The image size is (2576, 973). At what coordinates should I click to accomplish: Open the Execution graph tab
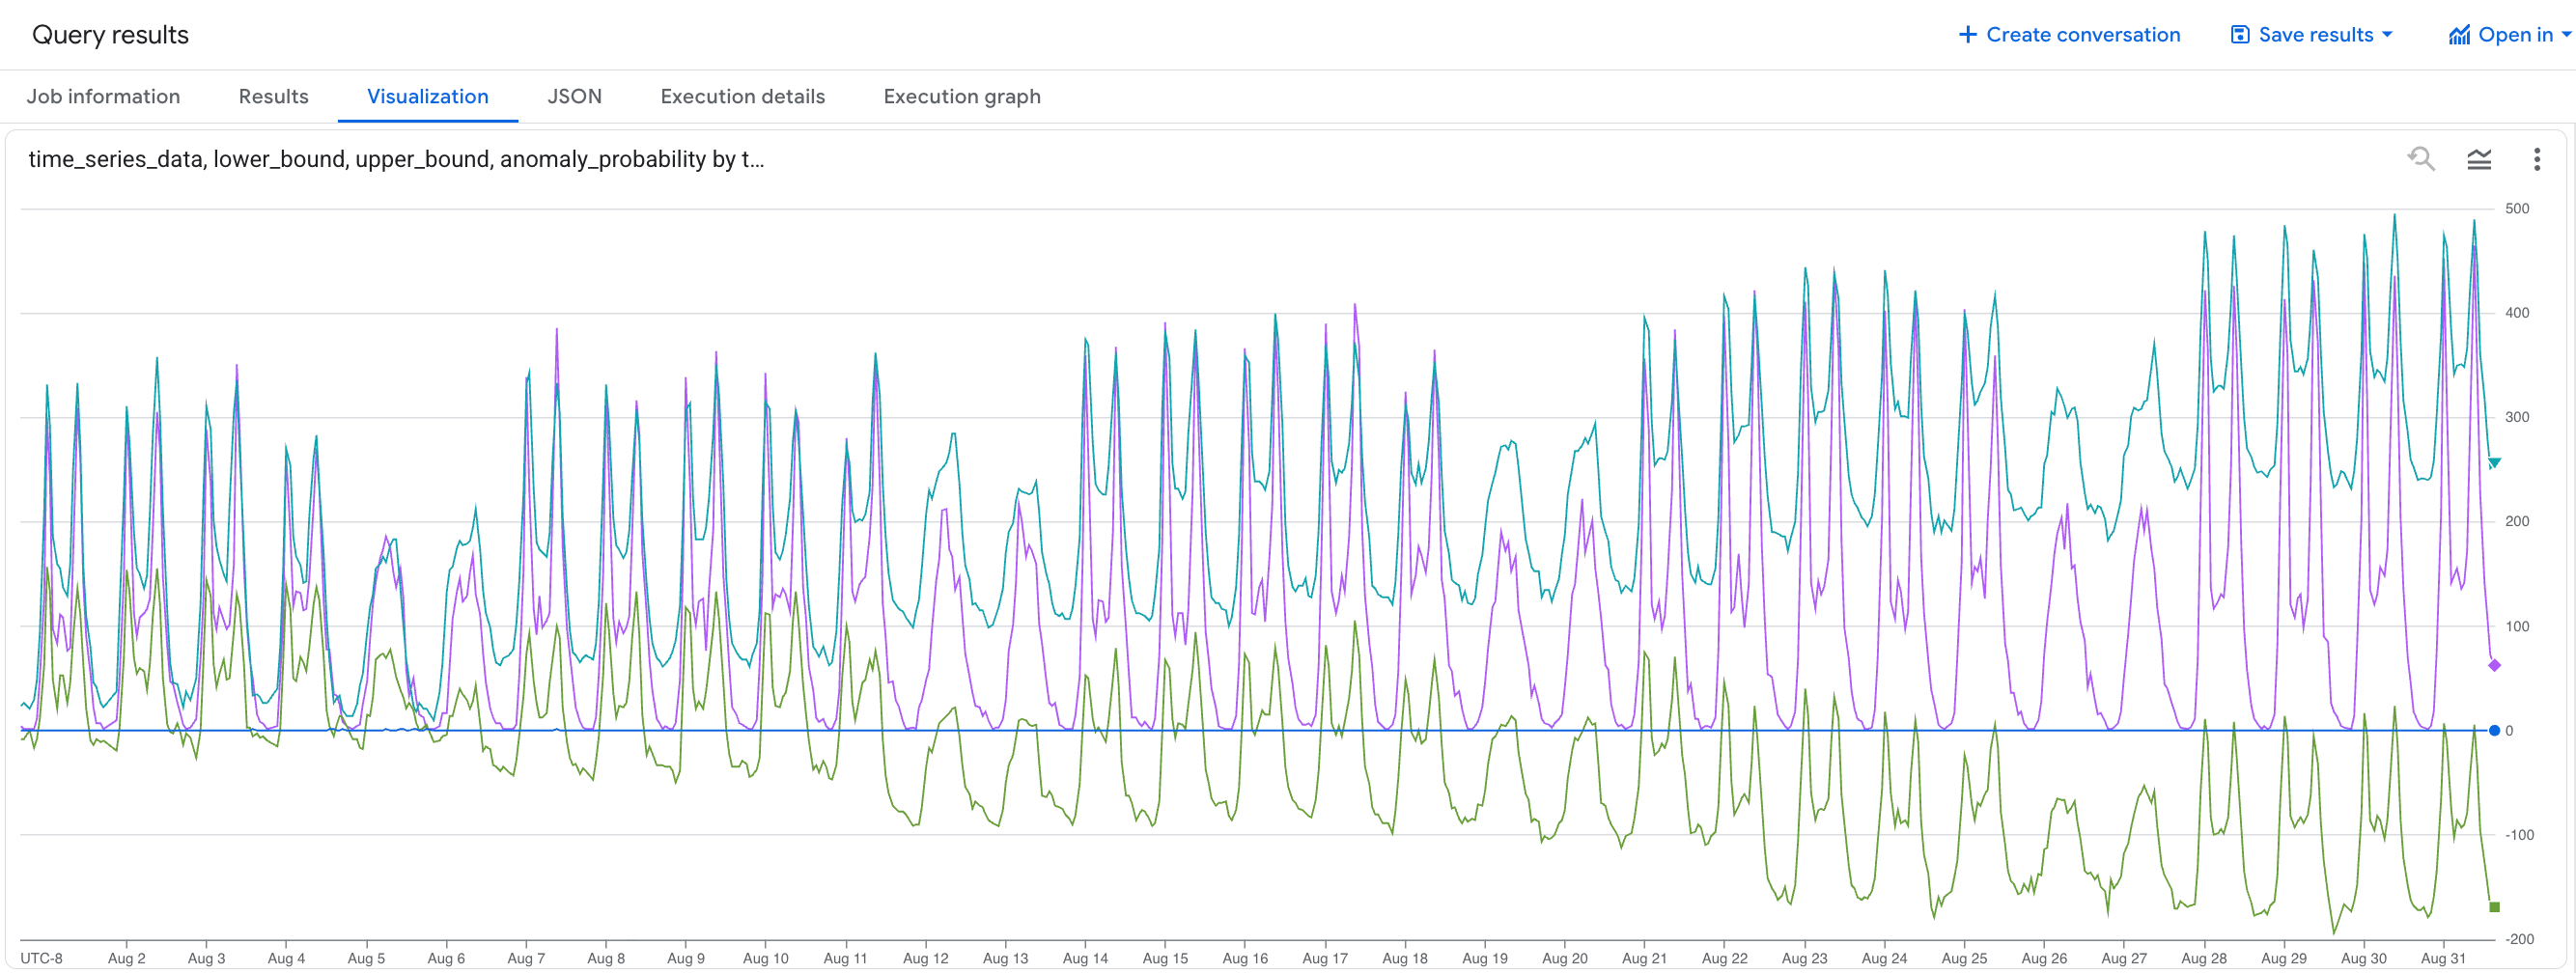tap(961, 96)
